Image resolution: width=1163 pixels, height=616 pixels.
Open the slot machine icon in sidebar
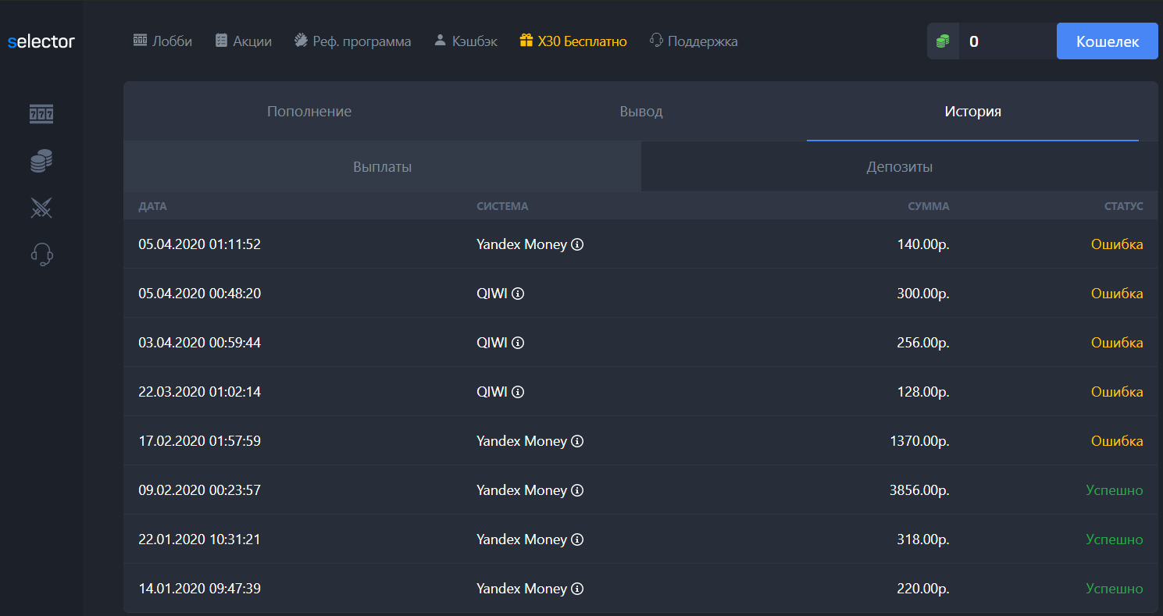(x=41, y=114)
